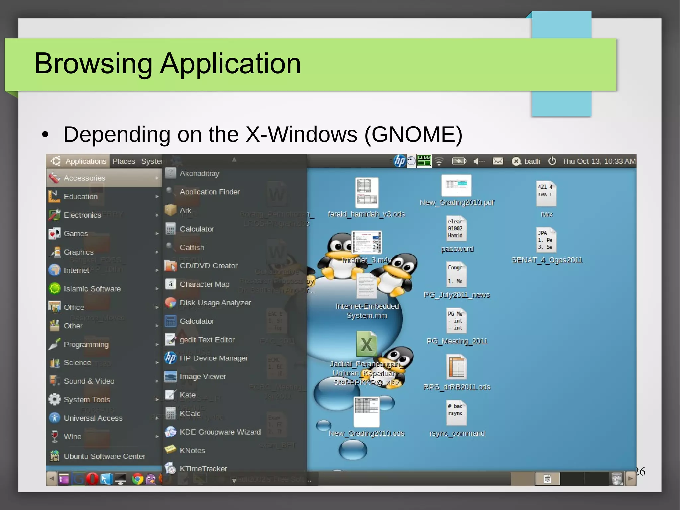Click the gedit Text Editor icon
The image size is (680, 510).
pyautogui.click(x=170, y=340)
